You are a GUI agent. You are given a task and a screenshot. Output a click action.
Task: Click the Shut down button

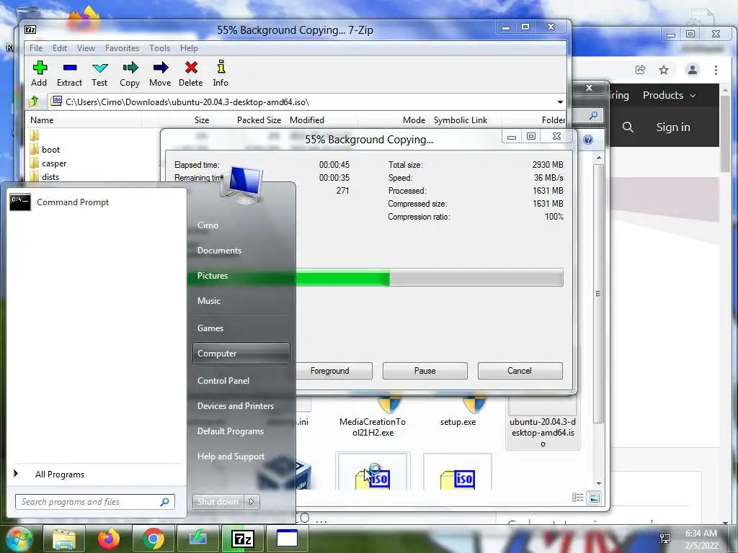pyautogui.click(x=218, y=502)
